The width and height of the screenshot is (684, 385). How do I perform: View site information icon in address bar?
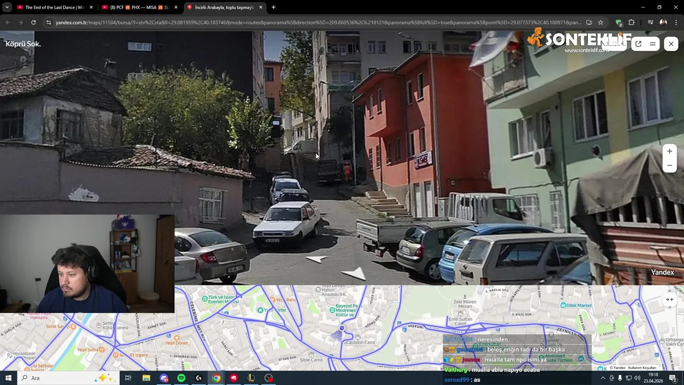49,22
